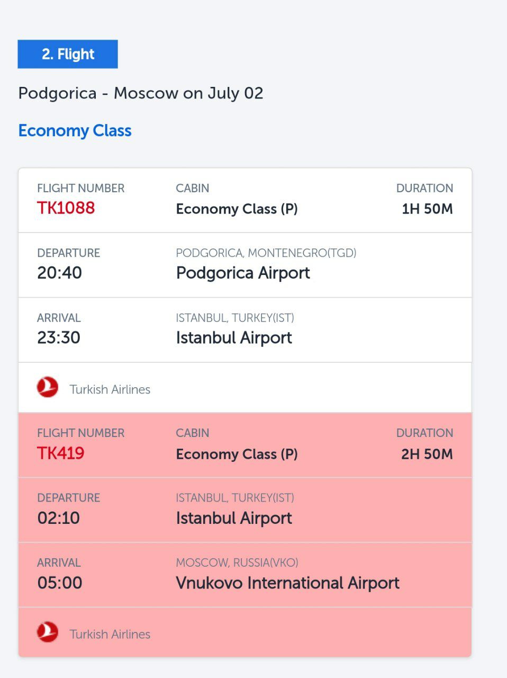
Task: Click the Turkish Airlines logo for TK419
Action: pyautogui.click(x=48, y=632)
